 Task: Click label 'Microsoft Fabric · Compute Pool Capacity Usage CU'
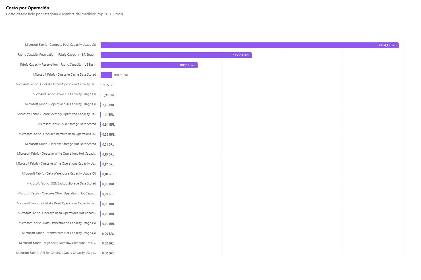click(x=61, y=45)
